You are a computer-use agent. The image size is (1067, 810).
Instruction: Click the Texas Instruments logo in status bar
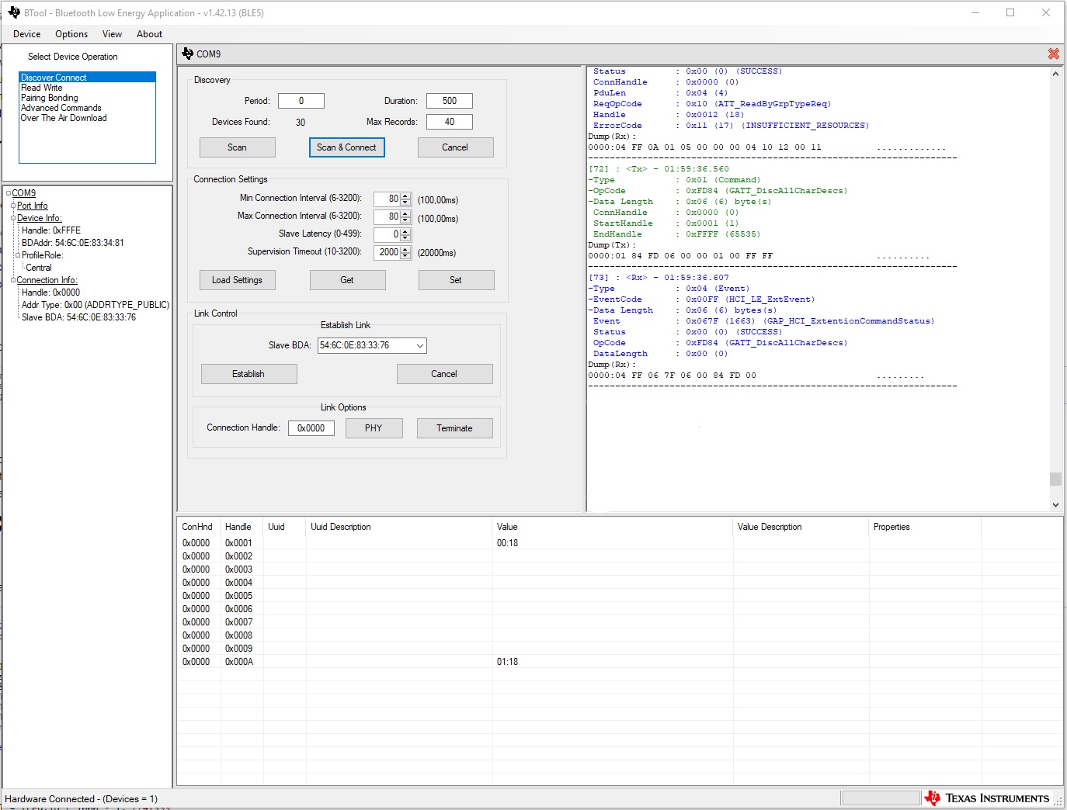988,798
